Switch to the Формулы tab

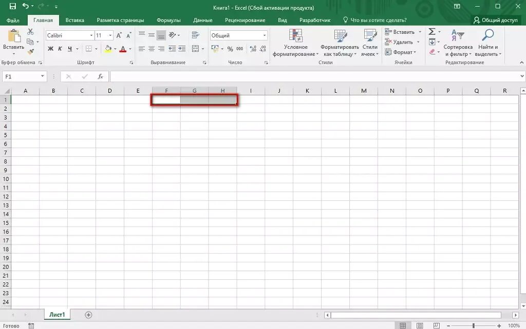(168, 20)
